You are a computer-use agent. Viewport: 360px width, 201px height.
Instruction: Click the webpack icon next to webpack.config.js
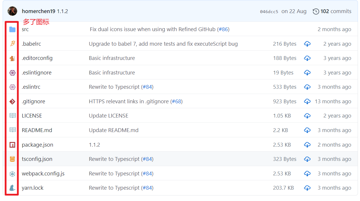(12, 174)
